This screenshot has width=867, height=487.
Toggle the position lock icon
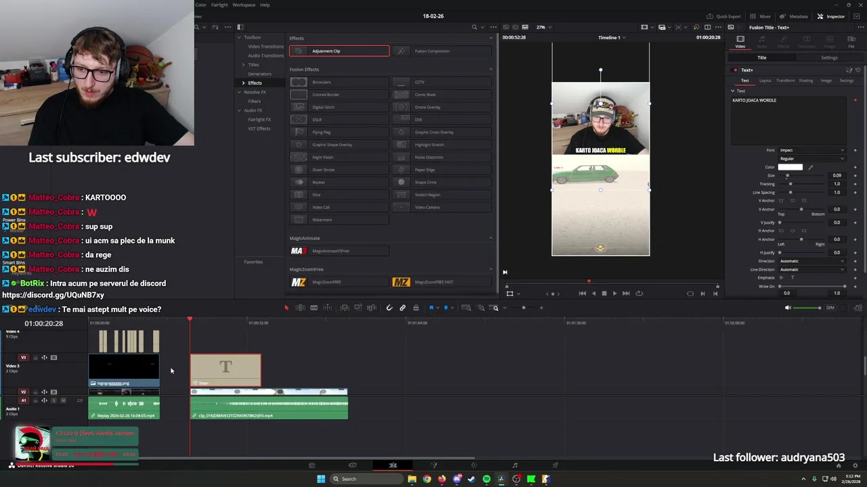[416, 308]
